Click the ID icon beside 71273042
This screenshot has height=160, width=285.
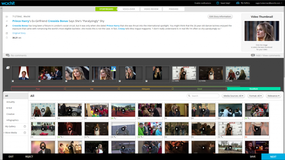pyautogui.click(x=7, y=16)
